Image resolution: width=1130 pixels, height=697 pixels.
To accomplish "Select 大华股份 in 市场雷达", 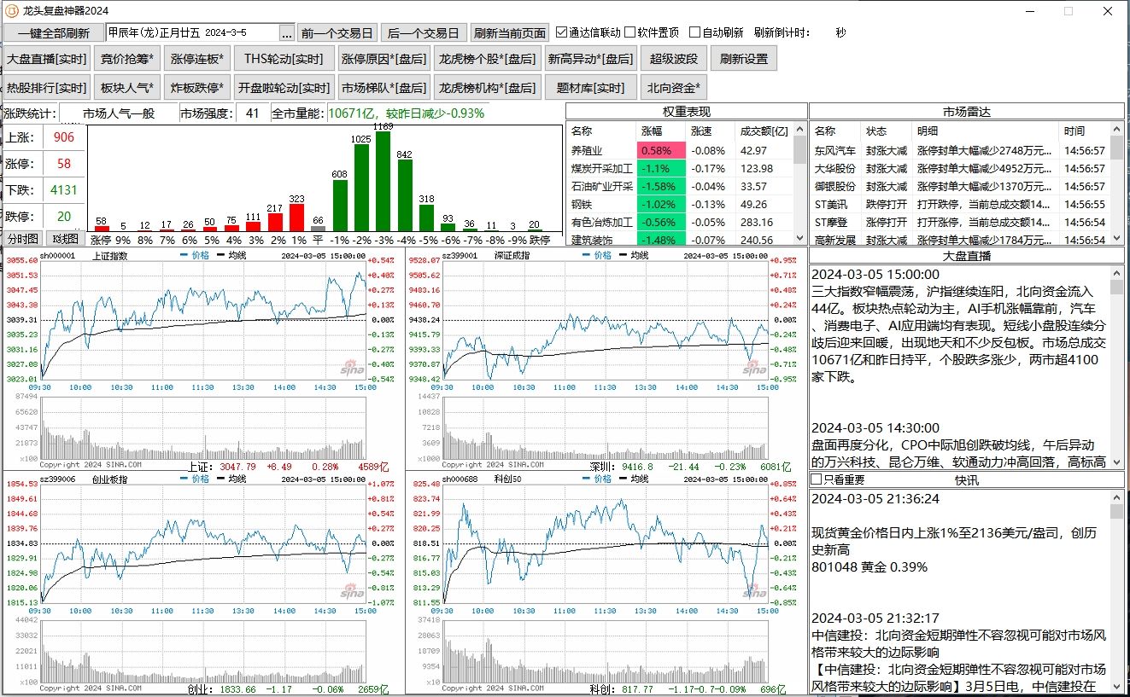I will pyautogui.click(x=959, y=168).
